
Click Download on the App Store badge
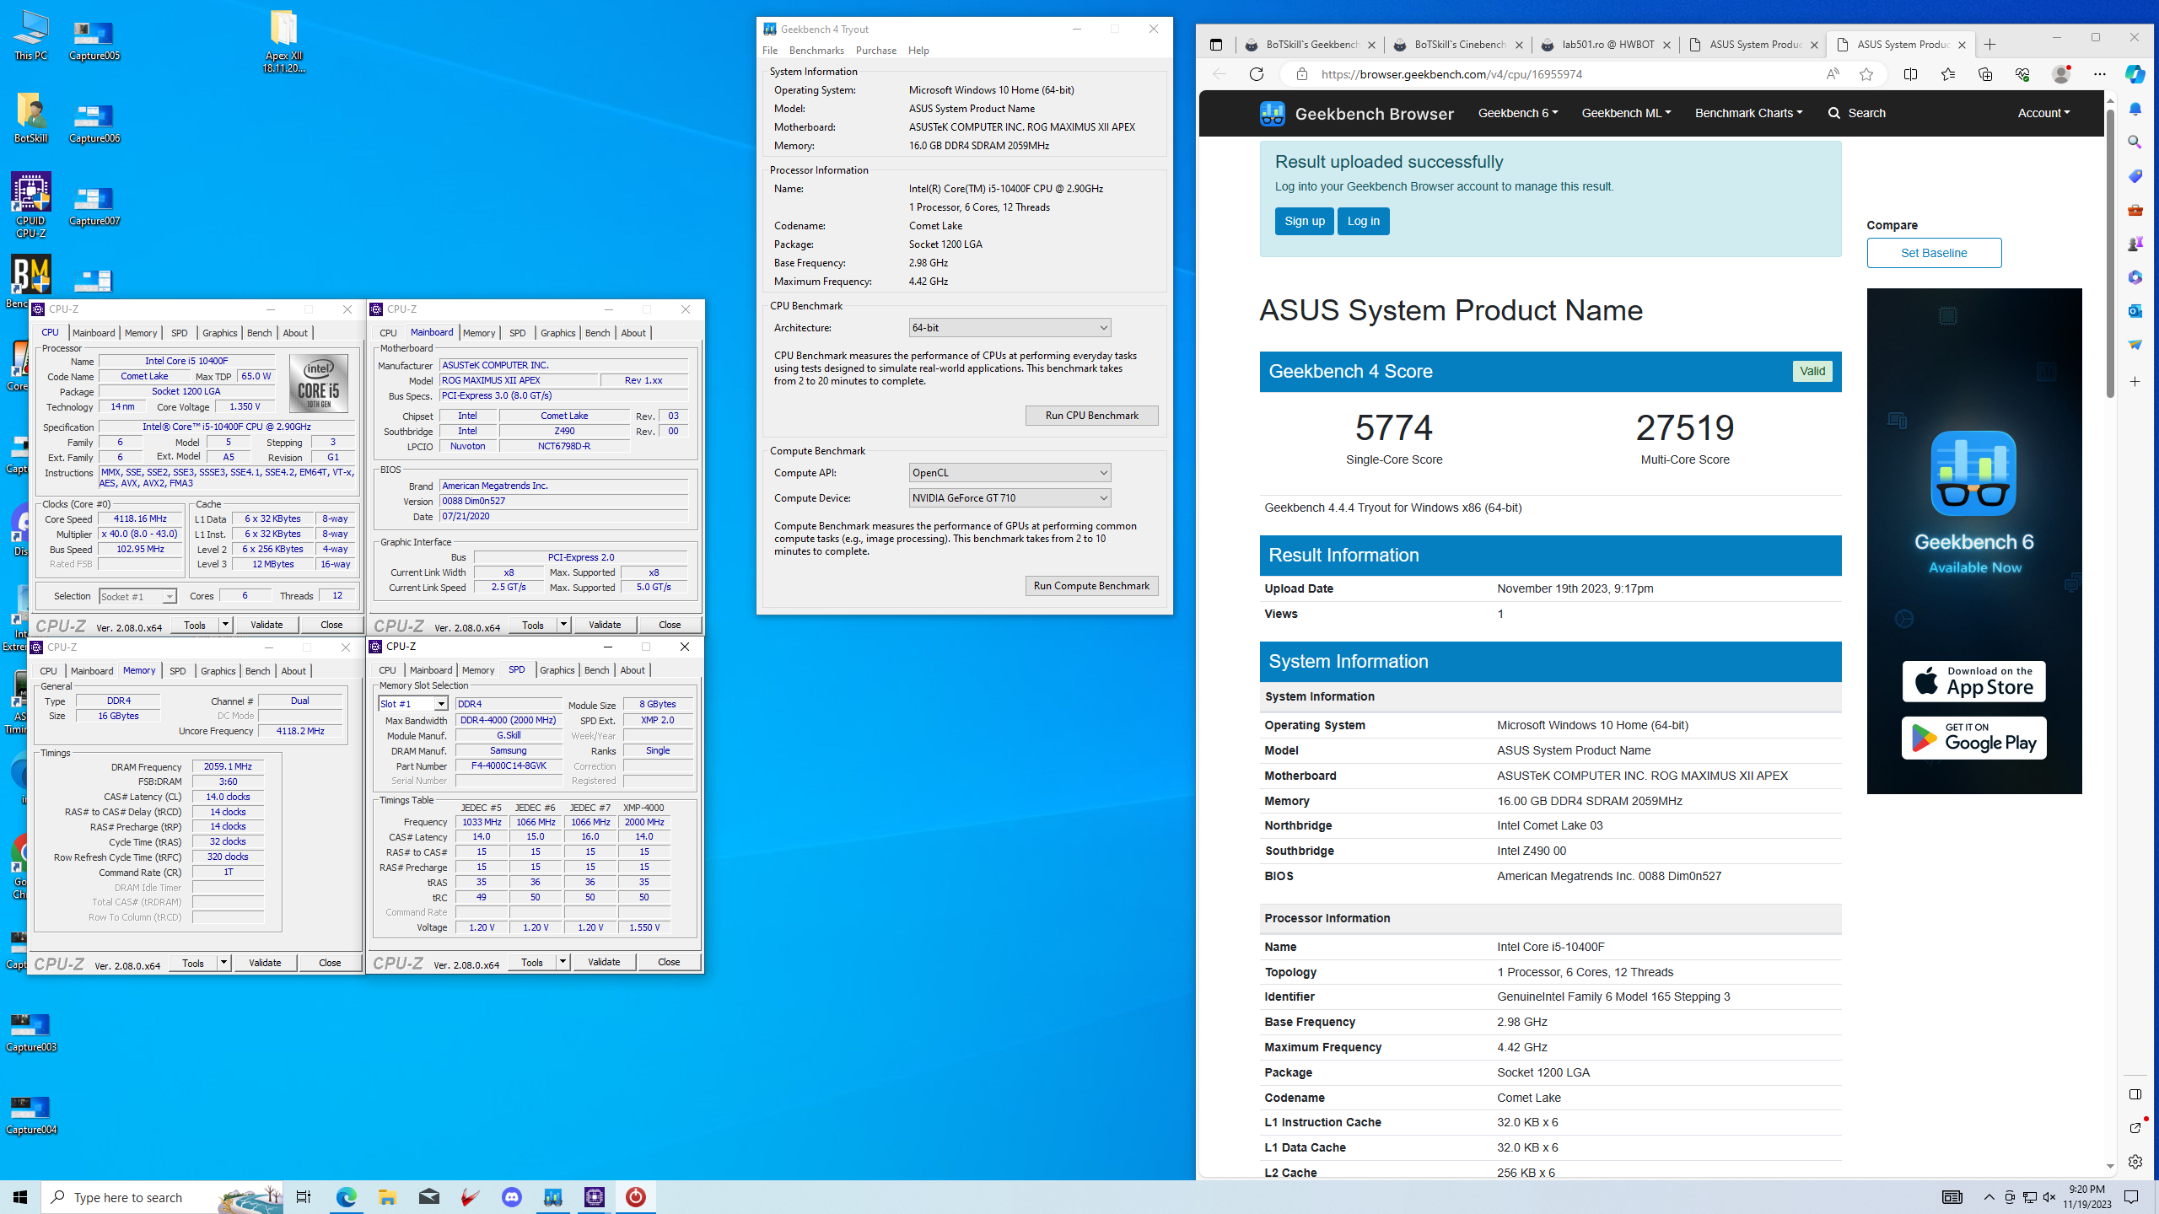[1973, 682]
